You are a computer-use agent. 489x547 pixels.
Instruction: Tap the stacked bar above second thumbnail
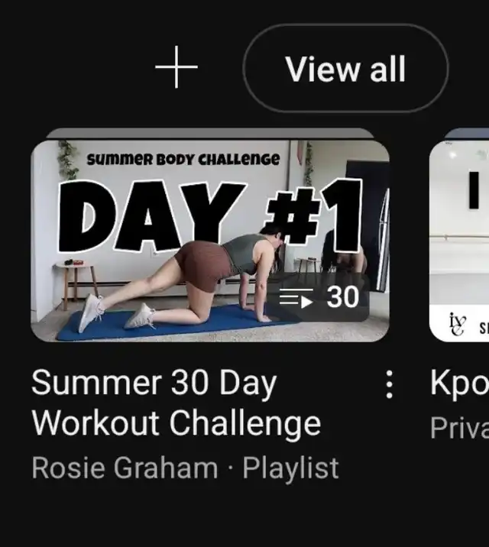[467, 133]
